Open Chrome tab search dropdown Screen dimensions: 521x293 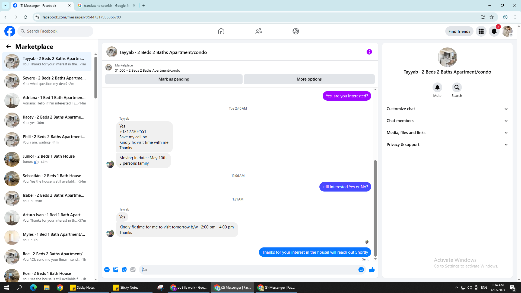(x=5, y=5)
